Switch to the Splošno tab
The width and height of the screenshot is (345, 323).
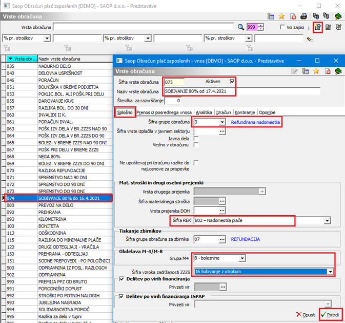[125, 112]
